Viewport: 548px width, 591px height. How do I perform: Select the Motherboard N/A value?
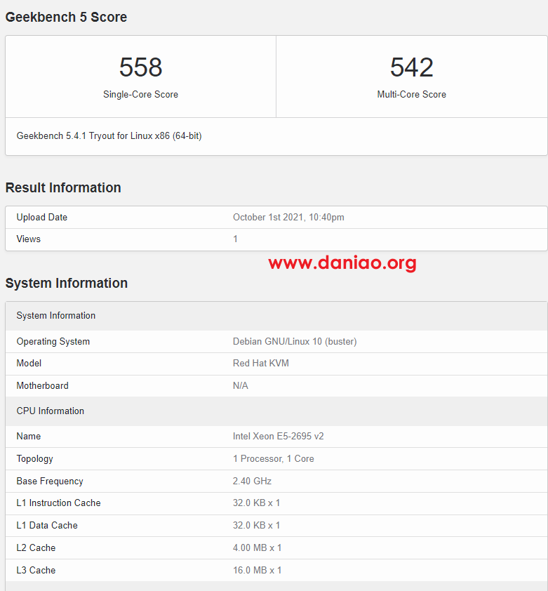241,385
